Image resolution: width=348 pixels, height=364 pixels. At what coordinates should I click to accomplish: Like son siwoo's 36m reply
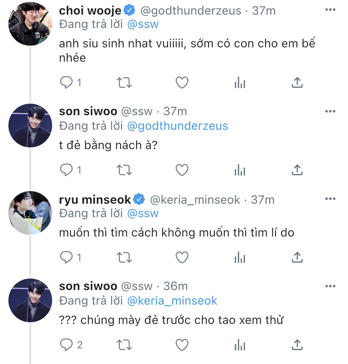[x=182, y=345]
